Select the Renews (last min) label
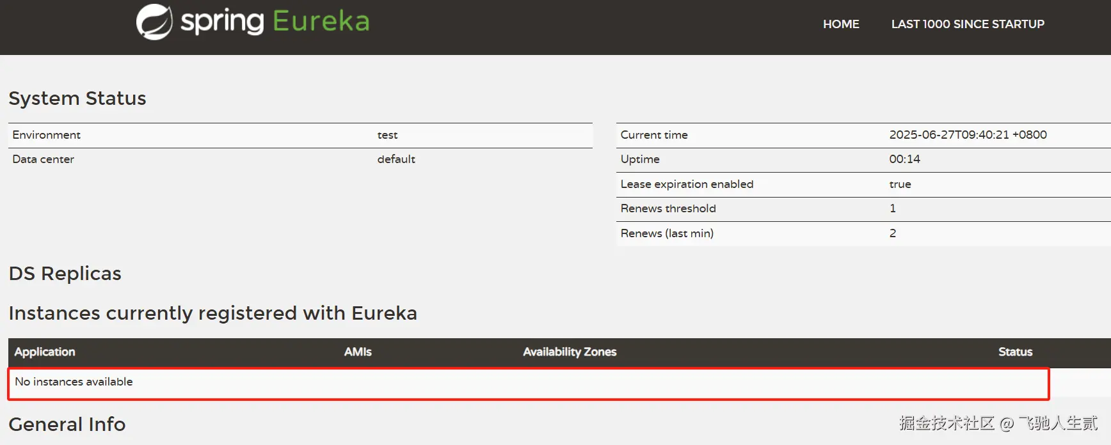1111x445 pixels. pos(667,233)
